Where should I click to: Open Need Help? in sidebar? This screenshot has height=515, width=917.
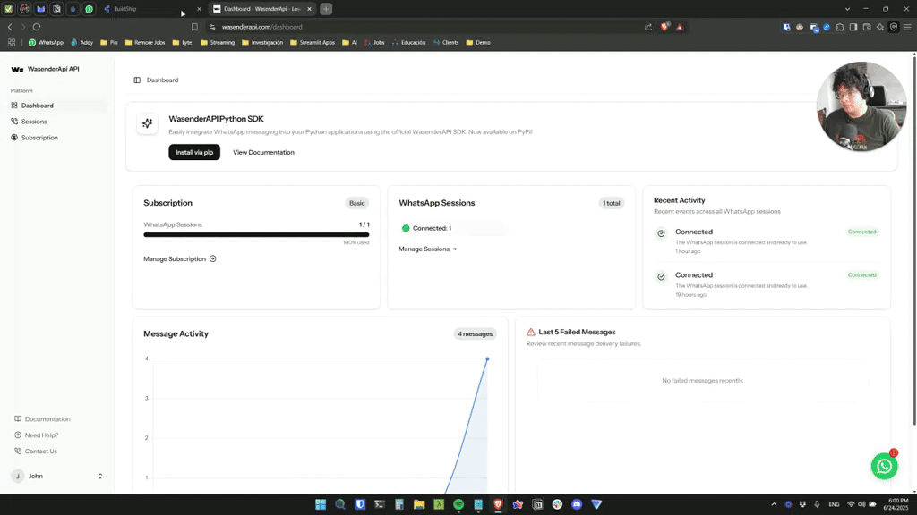36,435
